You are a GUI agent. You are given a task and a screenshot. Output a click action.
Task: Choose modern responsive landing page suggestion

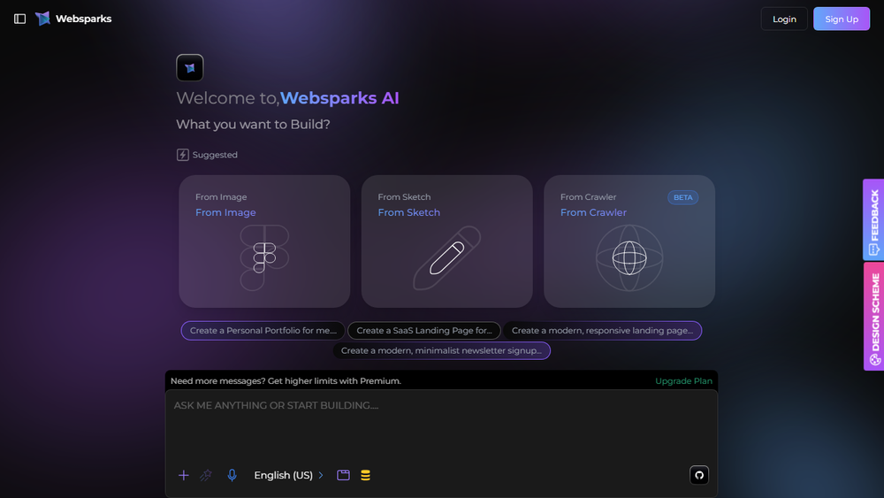(602, 331)
